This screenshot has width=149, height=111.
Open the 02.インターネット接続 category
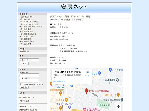(x=29, y=22)
